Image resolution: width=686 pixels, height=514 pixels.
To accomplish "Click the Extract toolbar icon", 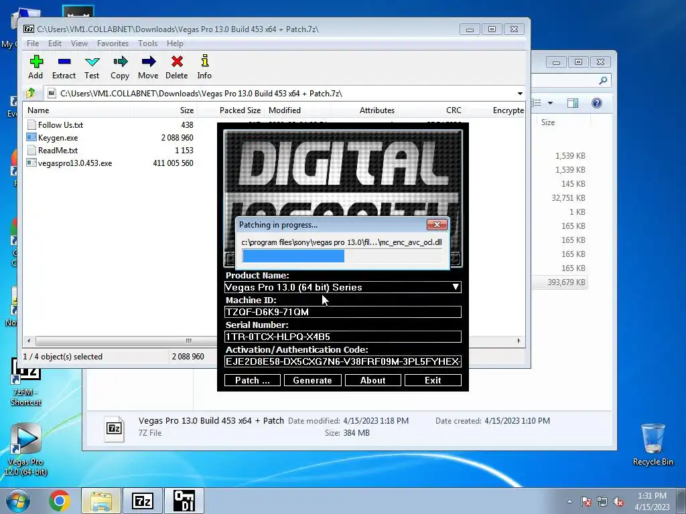I will (64, 67).
